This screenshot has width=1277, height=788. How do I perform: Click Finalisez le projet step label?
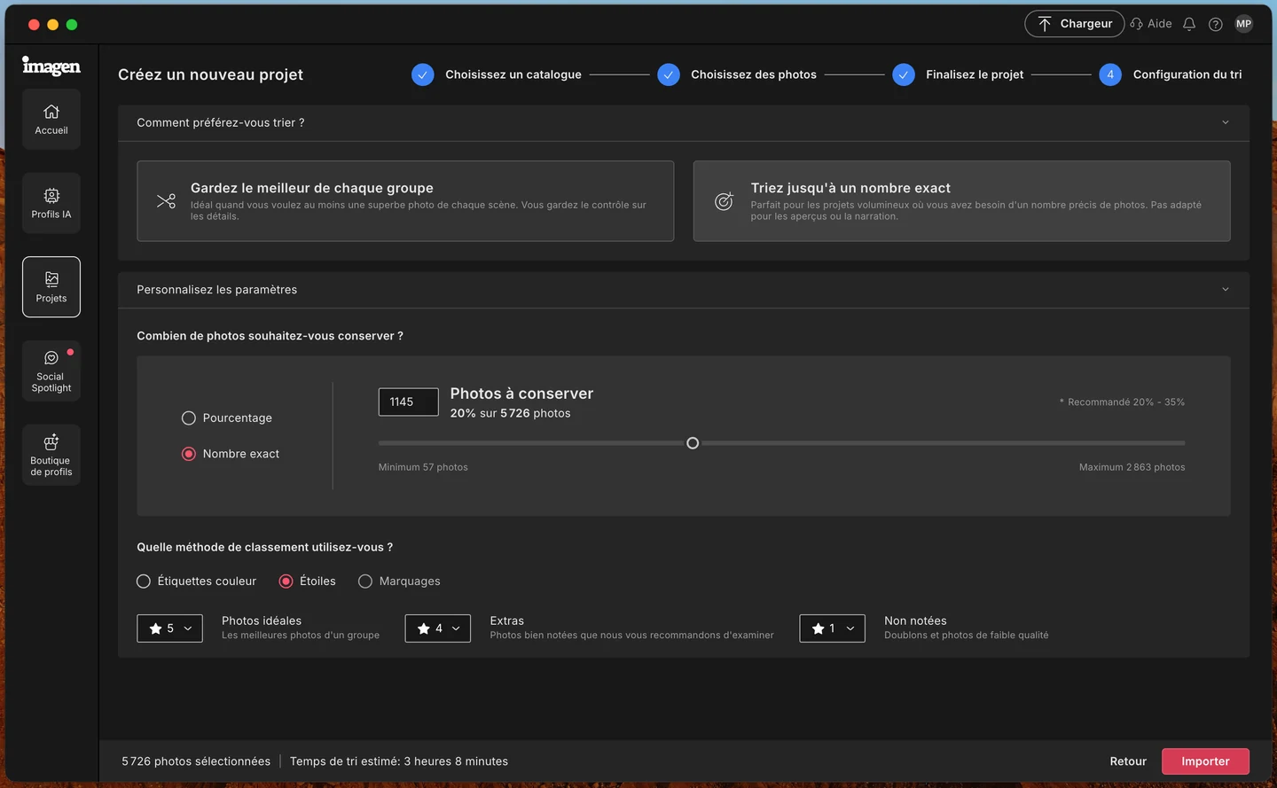[975, 74]
